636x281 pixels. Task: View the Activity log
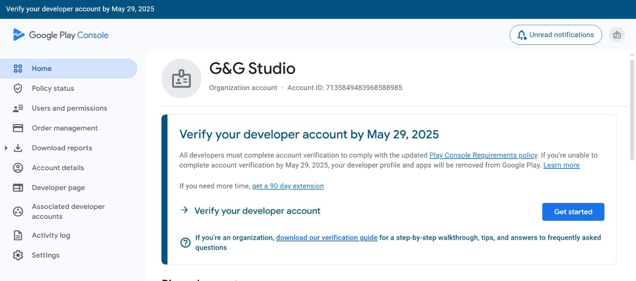(69, 235)
